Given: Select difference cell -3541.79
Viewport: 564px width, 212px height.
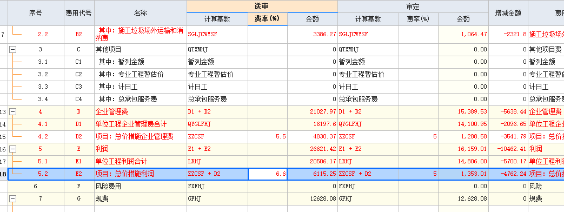Looking at the screenshot, I should 508,137.
